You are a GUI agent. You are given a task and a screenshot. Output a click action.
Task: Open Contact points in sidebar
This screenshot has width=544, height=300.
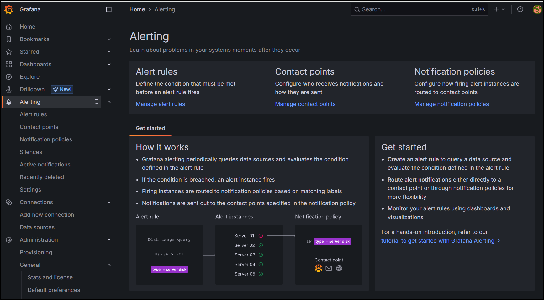pyautogui.click(x=39, y=127)
